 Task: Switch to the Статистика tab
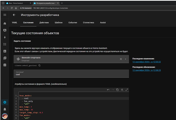point(89,22)
